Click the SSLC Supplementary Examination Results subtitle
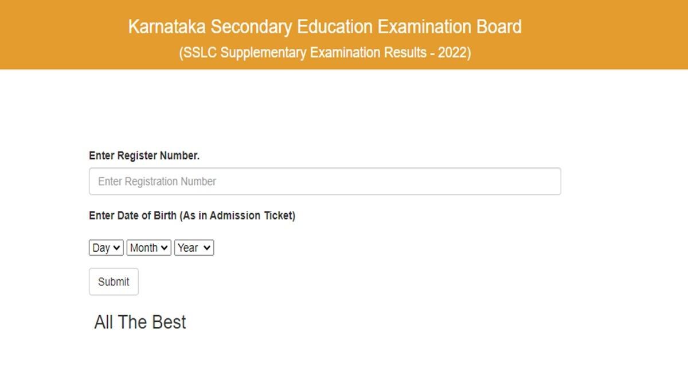The width and height of the screenshot is (688, 387). tap(343, 52)
